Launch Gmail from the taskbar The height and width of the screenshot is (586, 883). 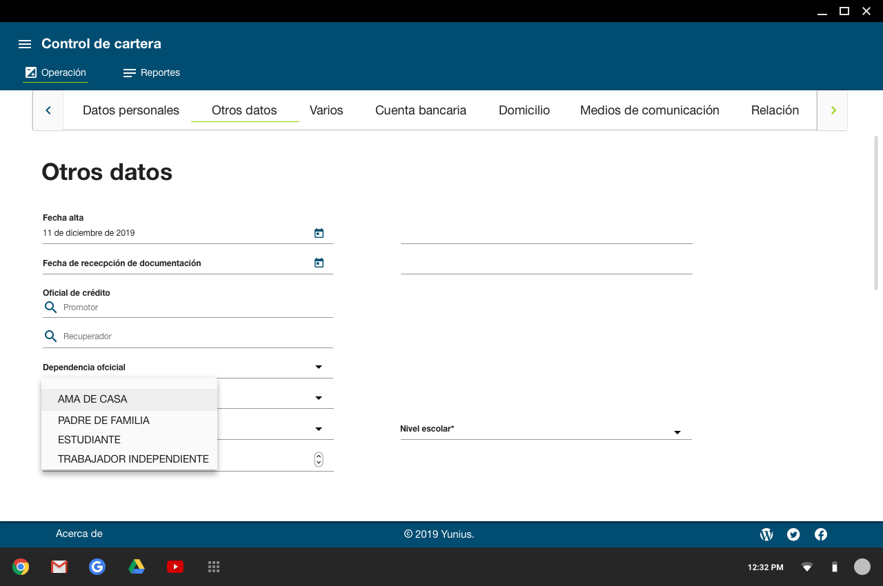pyautogui.click(x=59, y=567)
